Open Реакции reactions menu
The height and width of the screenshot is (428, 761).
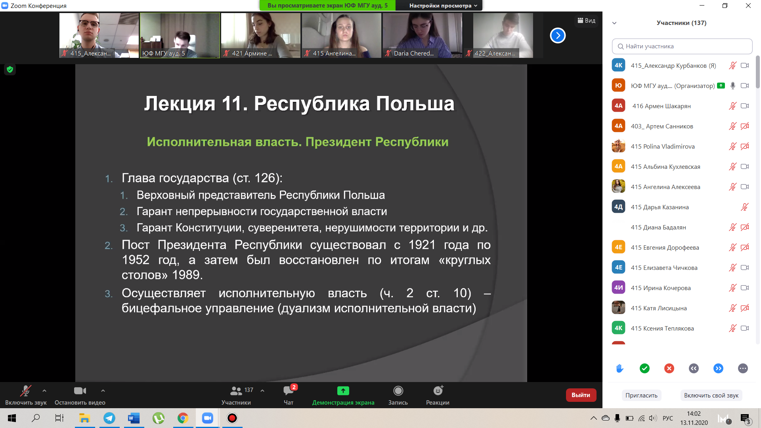click(438, 395)
